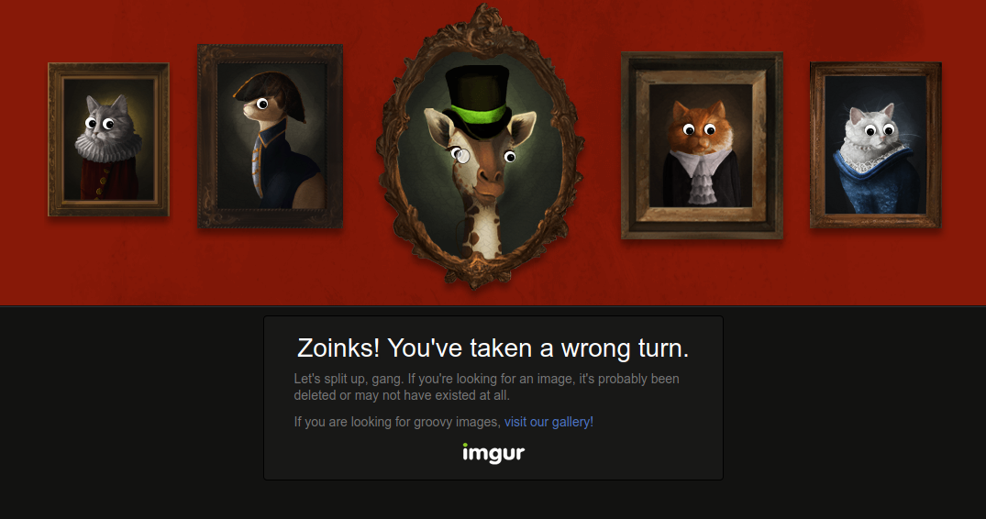
Task: Click the orange cat's white jabot
Action: tap(699, 175)
